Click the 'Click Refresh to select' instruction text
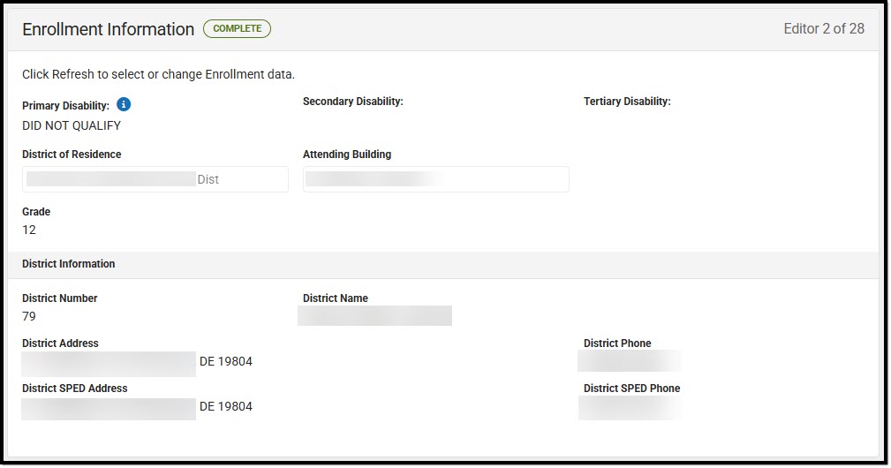 click(159, 74)
